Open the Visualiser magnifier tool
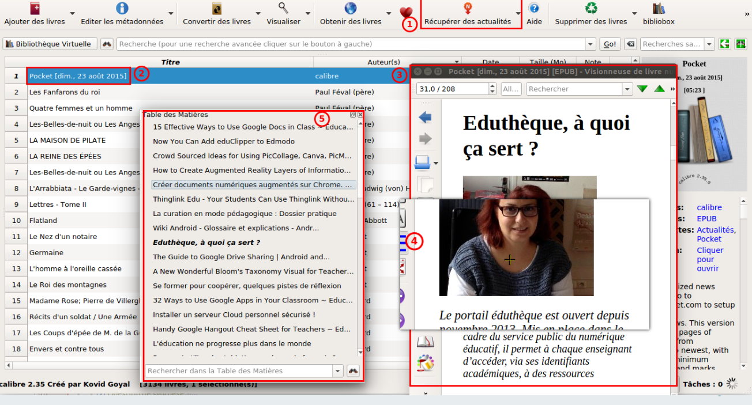The image size is (752, 405). coord(283,9)
